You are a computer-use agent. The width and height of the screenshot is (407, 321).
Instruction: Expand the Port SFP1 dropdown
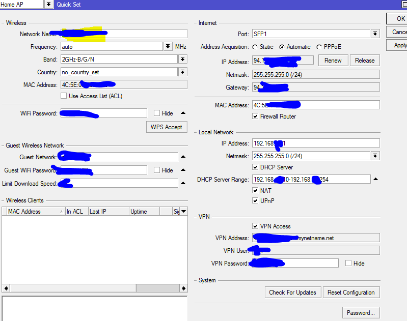[x=375, y=34]
